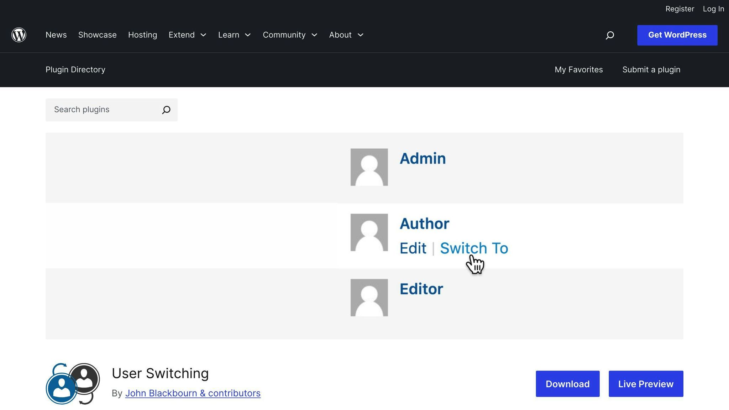Open Submit a plugin page

pyautogui.click(x=651, y=70)
